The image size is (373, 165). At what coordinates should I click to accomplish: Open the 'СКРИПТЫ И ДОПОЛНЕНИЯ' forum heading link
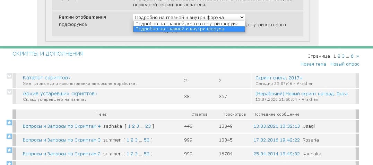pyautogui.click(x=48, y=54)
